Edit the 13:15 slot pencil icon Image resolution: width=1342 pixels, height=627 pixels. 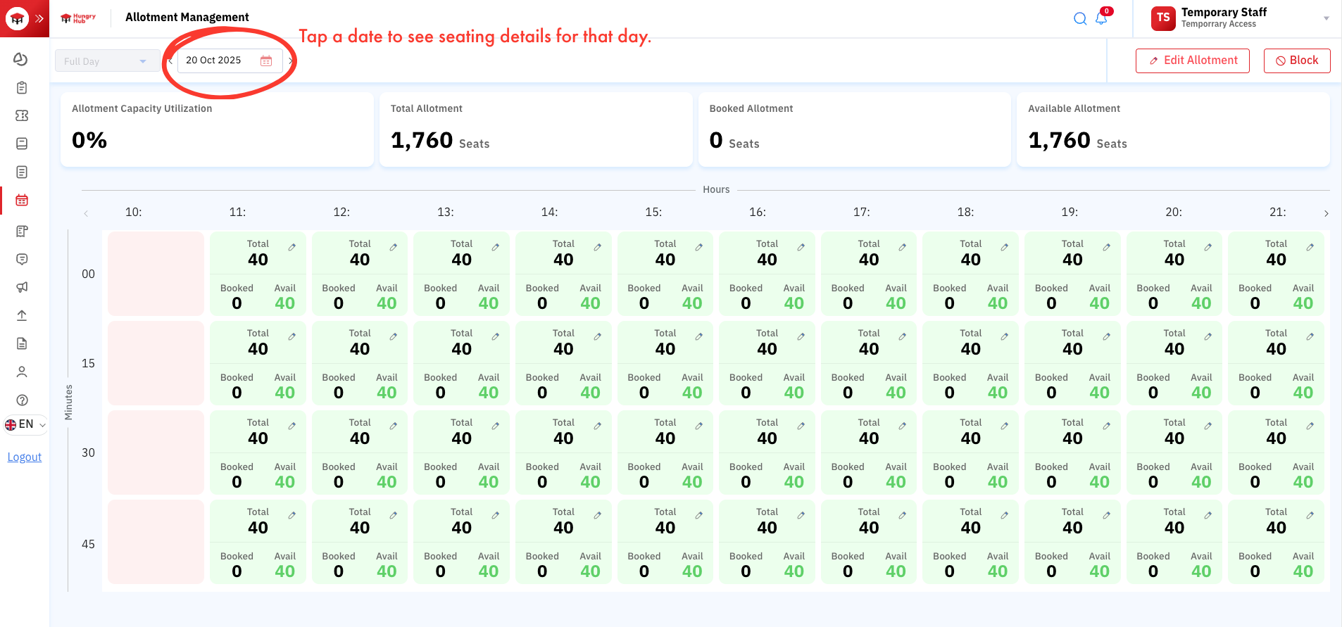pos(495,336)
